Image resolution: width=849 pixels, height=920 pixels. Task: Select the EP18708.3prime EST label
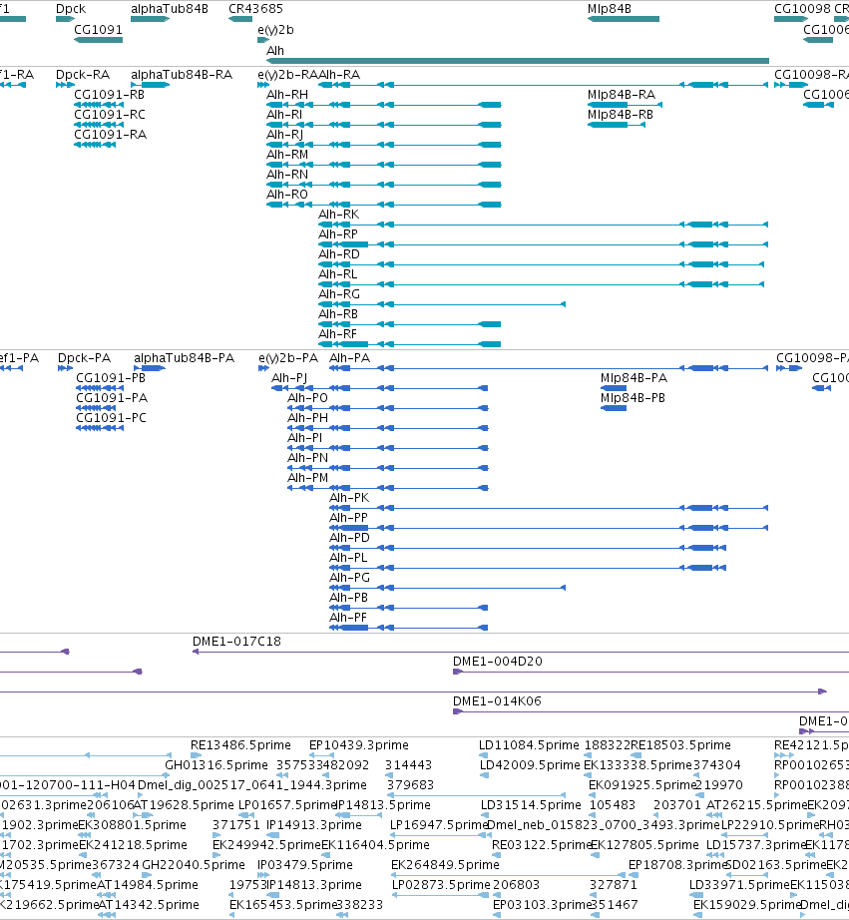(x=677, y=865)
